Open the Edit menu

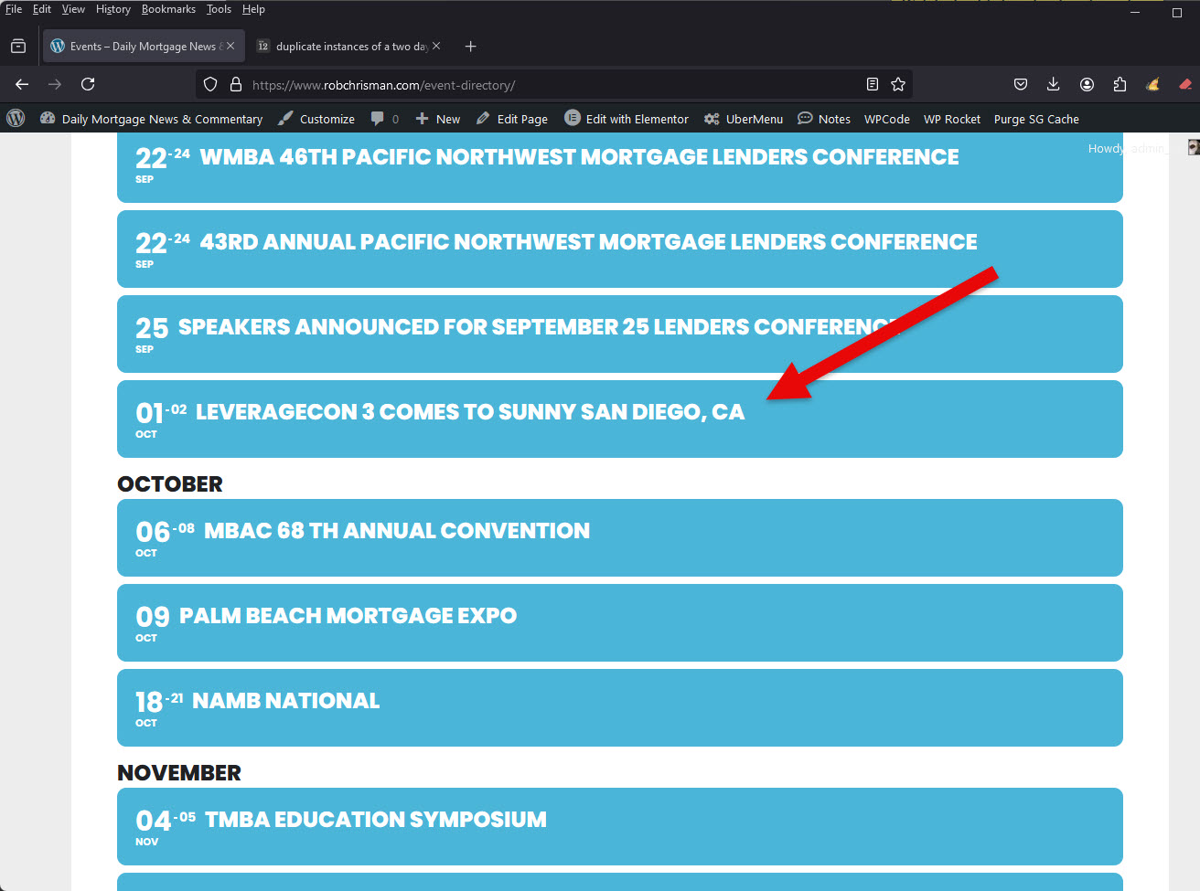pos(42,9)
